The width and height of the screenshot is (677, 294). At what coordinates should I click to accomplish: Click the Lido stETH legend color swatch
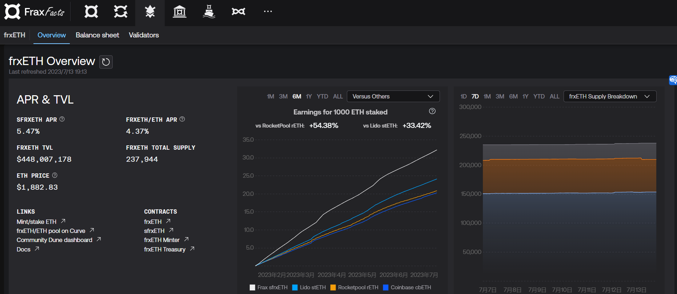(x=295, y=287)
